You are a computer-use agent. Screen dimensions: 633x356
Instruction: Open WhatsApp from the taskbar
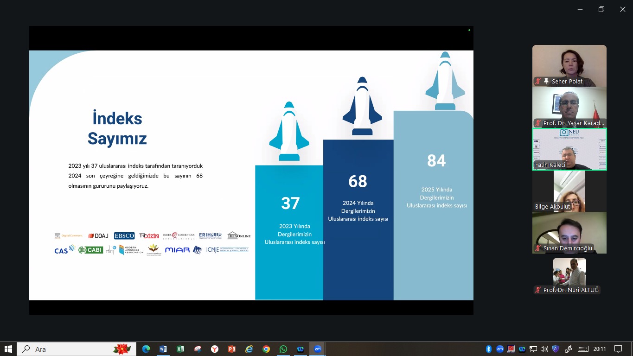283,349
